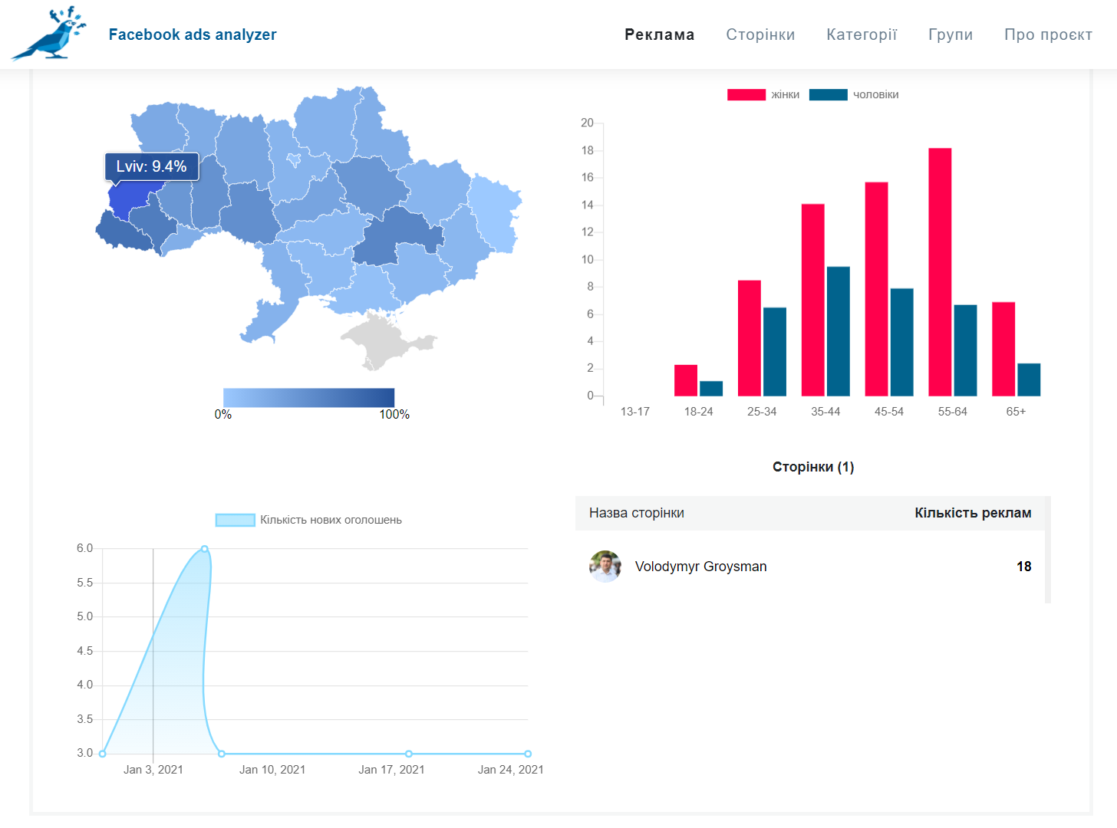Viewport: 1117px width, 828px height.
Task: Open the Про проєкт page
Action: coord(1048,34)
